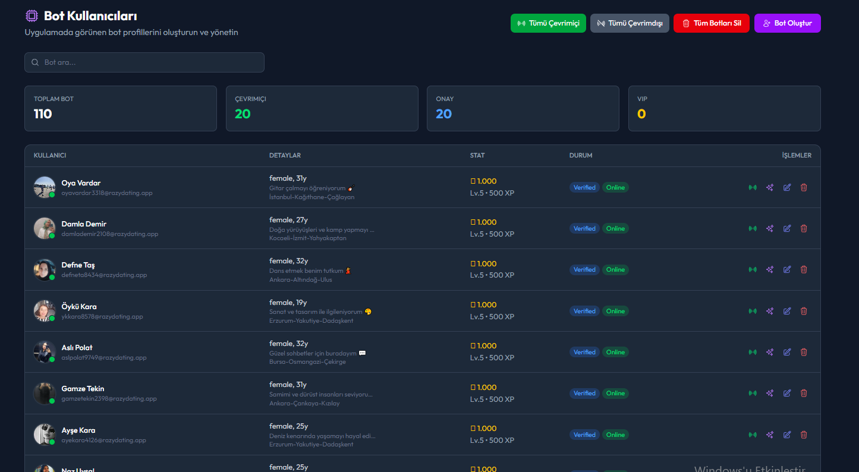Click the sparkle icon for Öykü Kara
This screenshot has height=472, width=859.
point(770,311)
